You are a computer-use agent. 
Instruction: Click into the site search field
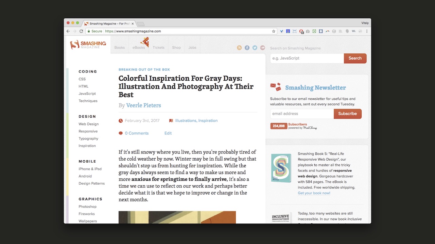coord(307,58)
